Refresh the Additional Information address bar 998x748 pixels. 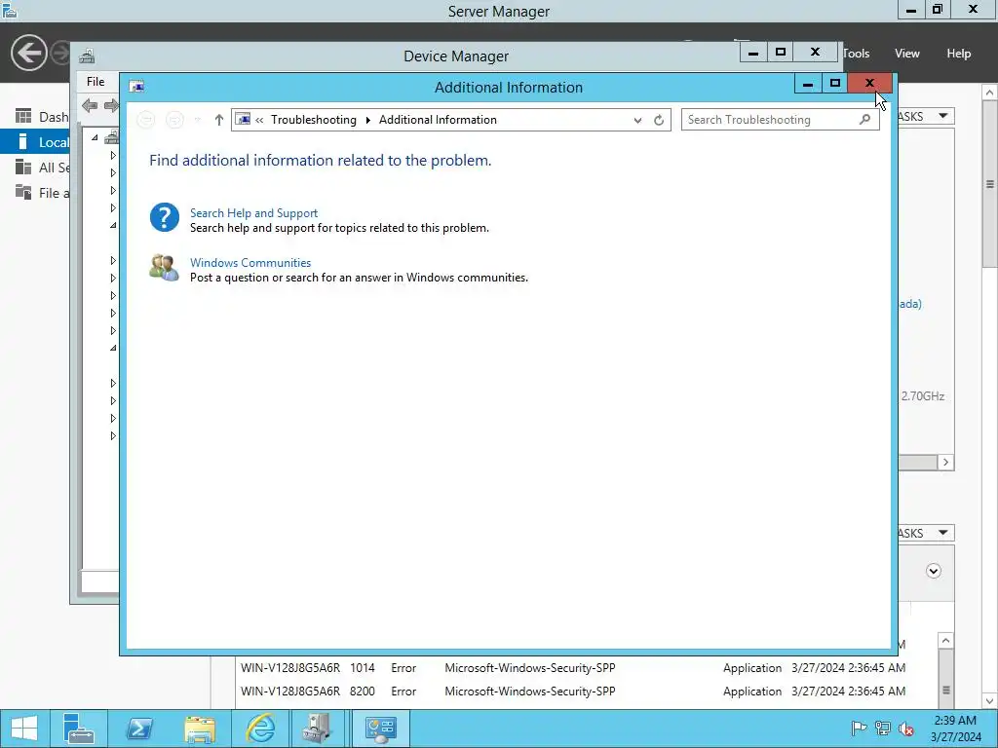coord(659,120)
